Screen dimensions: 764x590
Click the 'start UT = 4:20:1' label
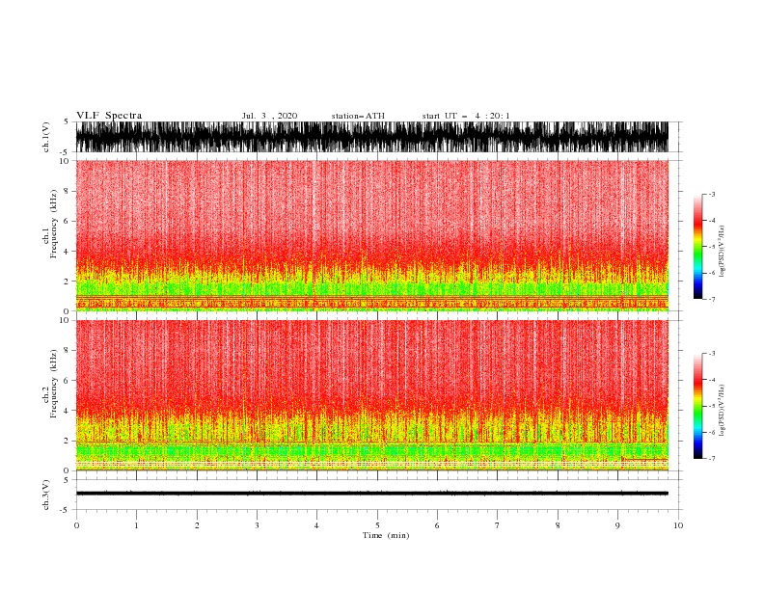pos(466,116)
